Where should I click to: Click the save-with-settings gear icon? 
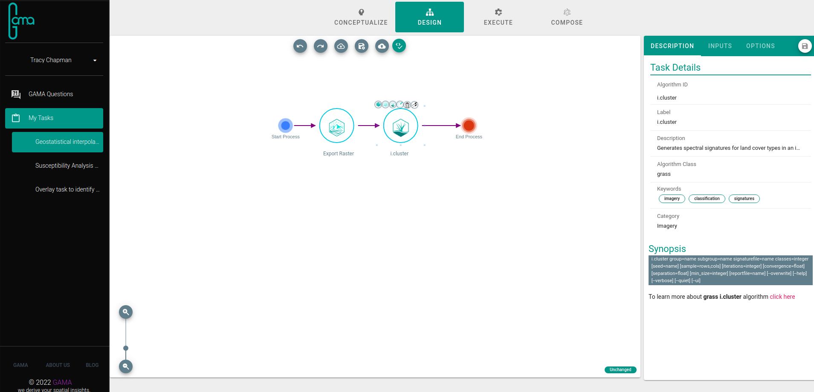pyautogui.click(x=361, y=46)
